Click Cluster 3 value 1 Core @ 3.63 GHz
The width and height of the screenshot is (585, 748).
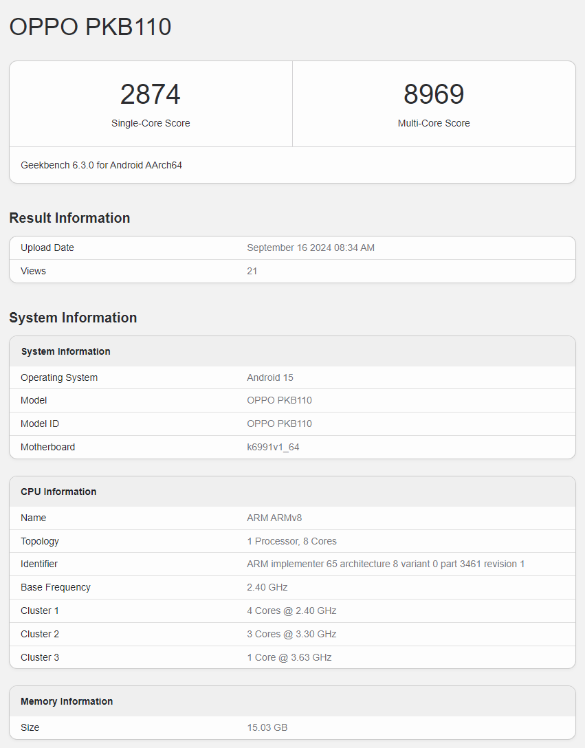coord(289,657)
